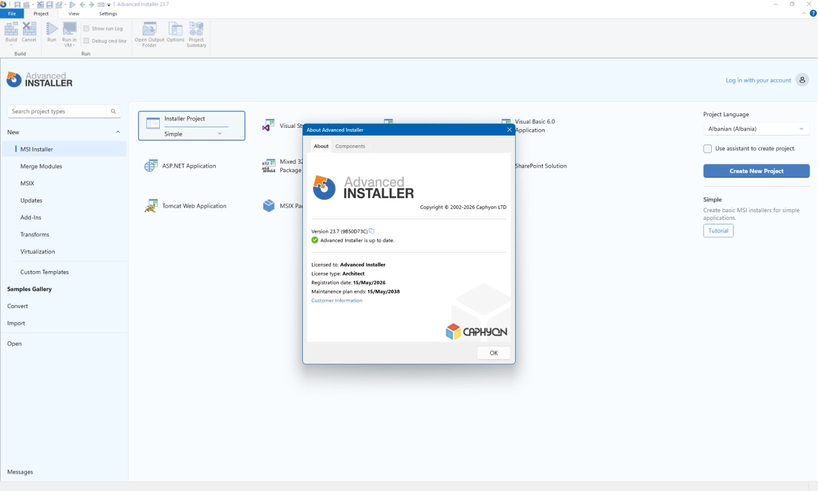Close the About Advanced Installer dialog
Viewport: 818px width, 491px height.
point(509,130)
